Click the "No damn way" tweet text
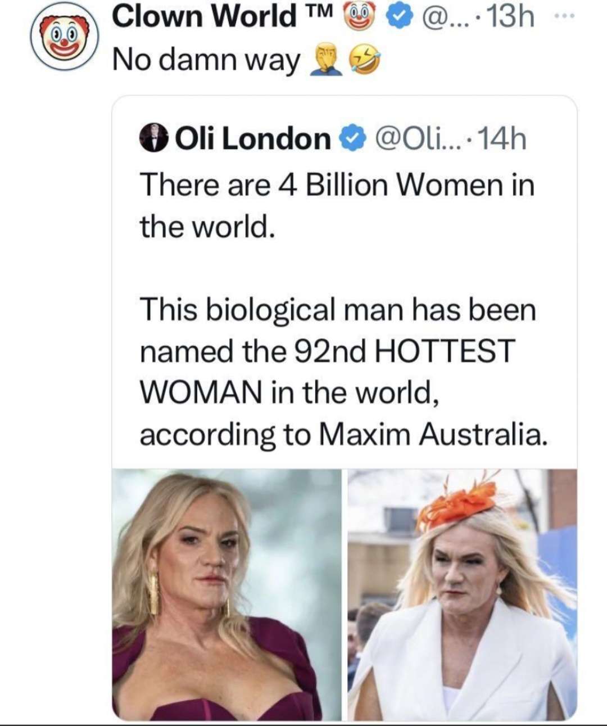607x726 pixels. pyautogui.click(x=206, y=60)
